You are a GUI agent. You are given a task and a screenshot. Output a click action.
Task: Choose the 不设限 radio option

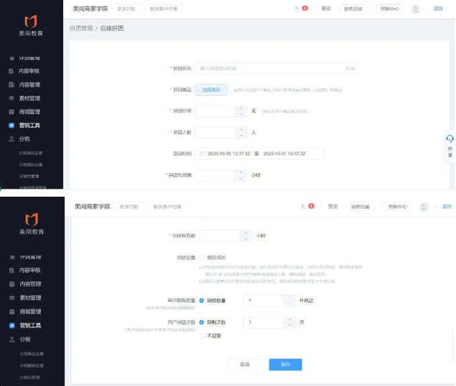click(202, 336)
